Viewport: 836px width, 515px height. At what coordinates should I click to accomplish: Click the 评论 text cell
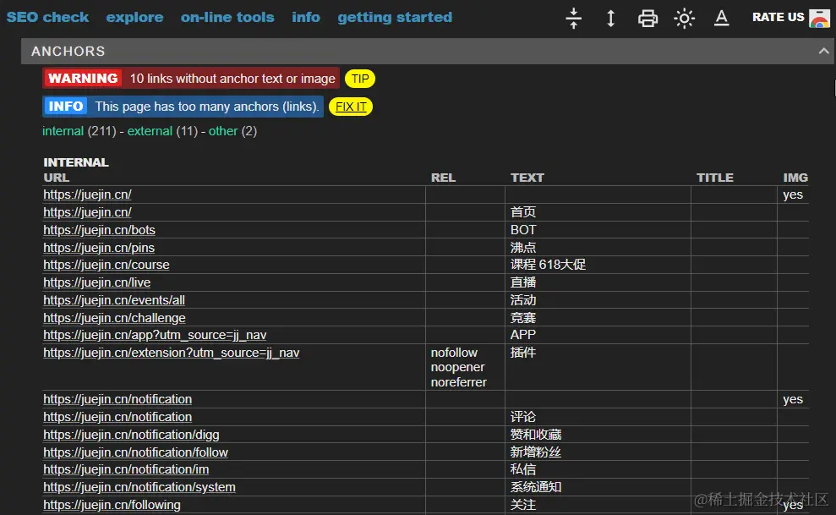pos(523,417)
